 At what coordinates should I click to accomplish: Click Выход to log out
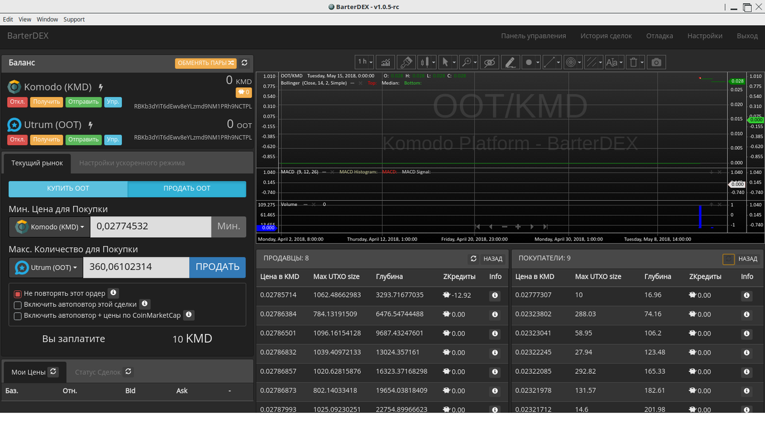pyautogui.click(x=747, y=36)
